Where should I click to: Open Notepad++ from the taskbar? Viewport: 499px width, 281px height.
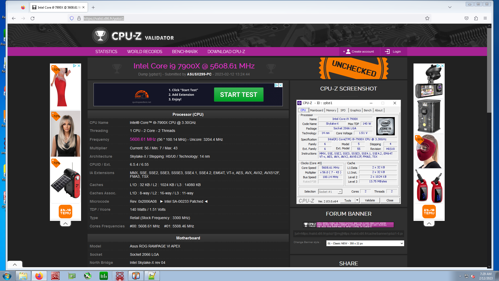tap(152, 276)
